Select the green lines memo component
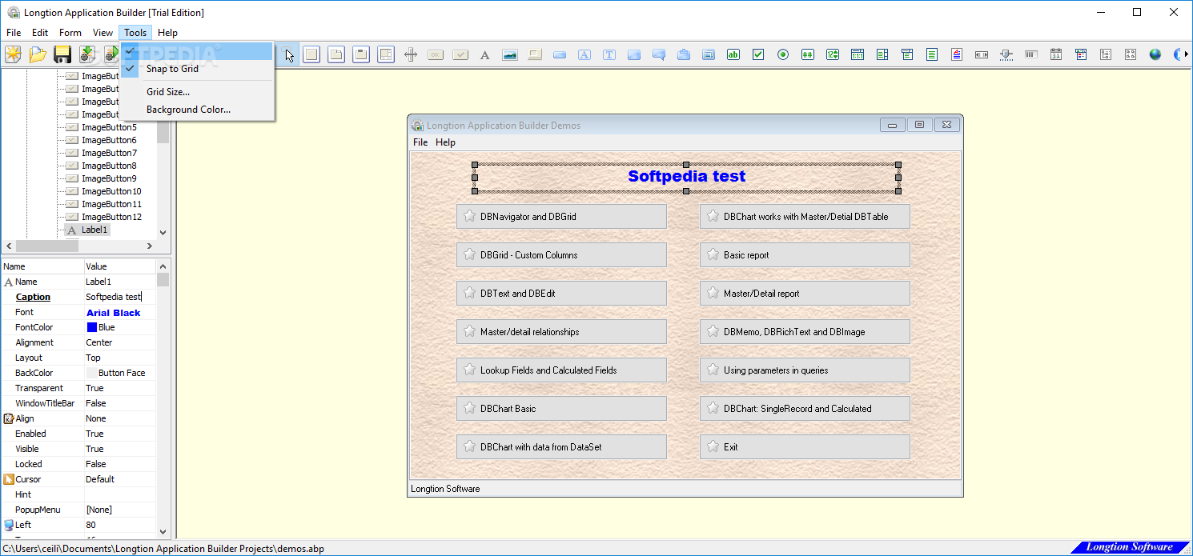 (x=932, y=54)
